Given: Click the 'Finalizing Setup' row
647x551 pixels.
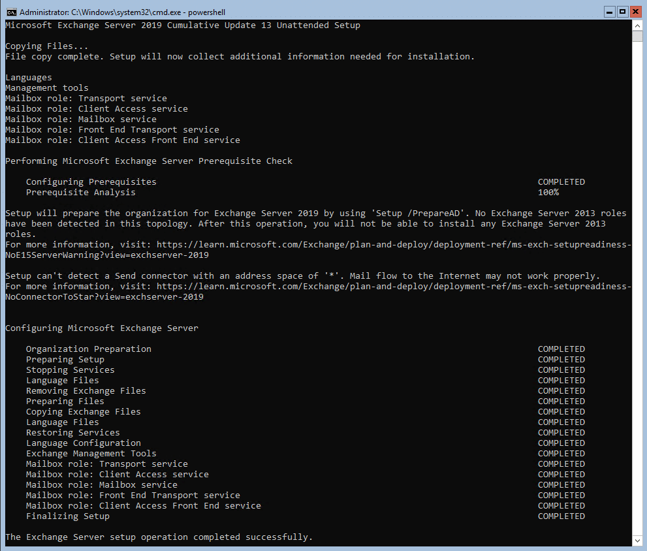Looking at the screenshot, I should (x=306, y=516).
